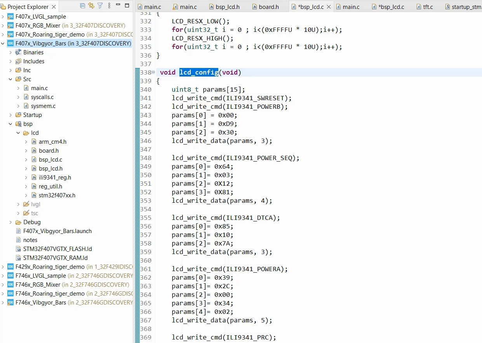Select the Project Explorer tab
This screenshot has height=343, width=482.
click(28, 7)
